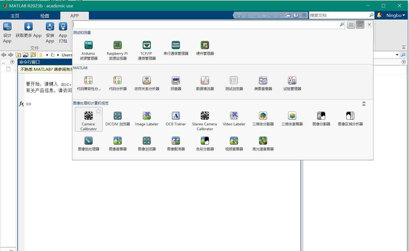Search current folder magnifier icon
Screen dimensions: 409x251
coord(403,55)
